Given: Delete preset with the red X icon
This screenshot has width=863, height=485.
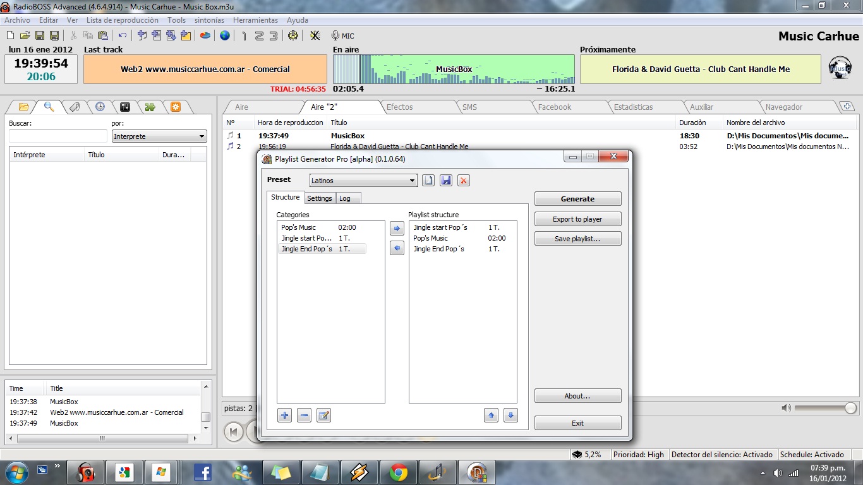Looking at the screenshot, I should click(464, 181).
